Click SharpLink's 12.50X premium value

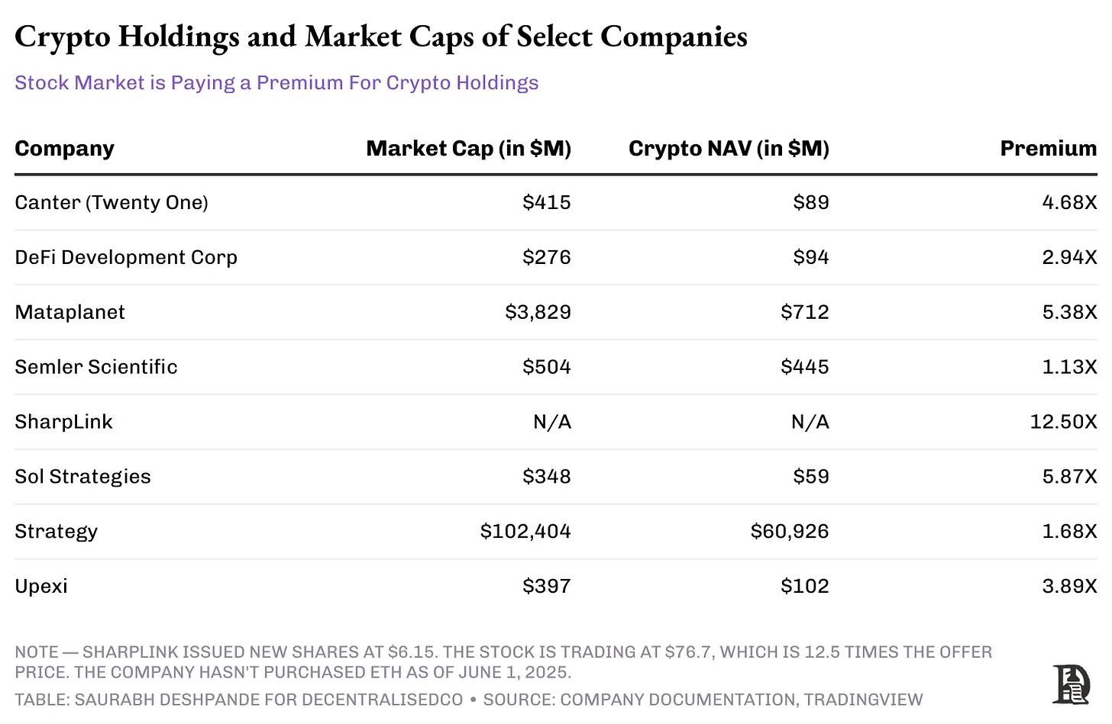tap(1063, 422)
